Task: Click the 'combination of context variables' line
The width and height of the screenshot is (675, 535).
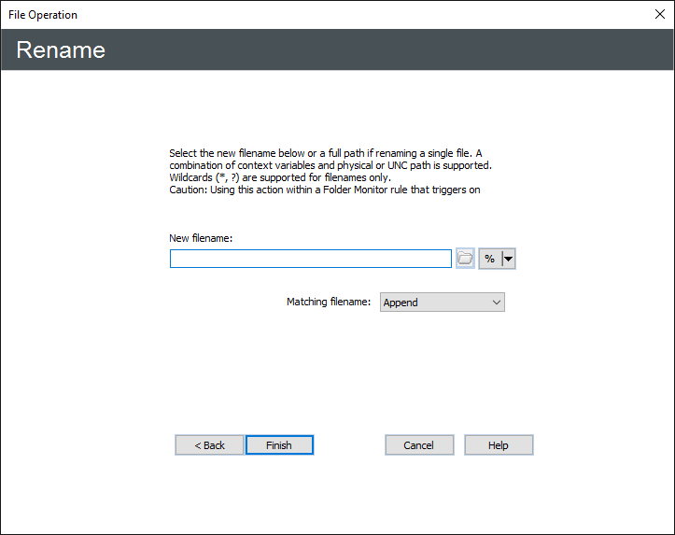Action: (330, 165)
